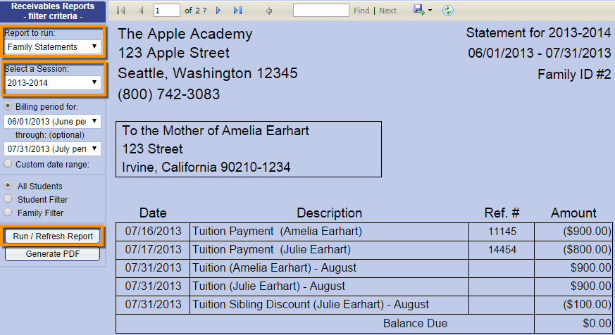Open through end date dropdown
This screenshot has width=615, height=335.
[x=53, y=149]
